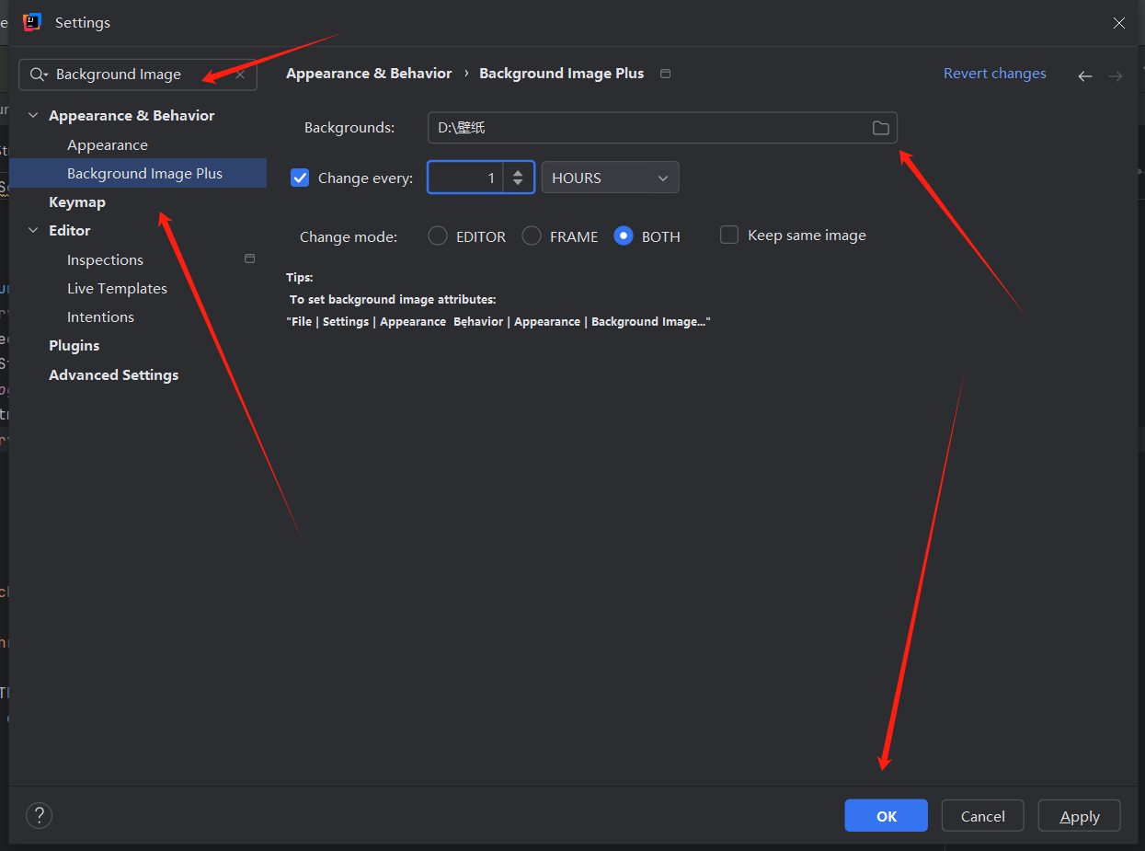Uncheck the Change every checkbox

(300, 178)
